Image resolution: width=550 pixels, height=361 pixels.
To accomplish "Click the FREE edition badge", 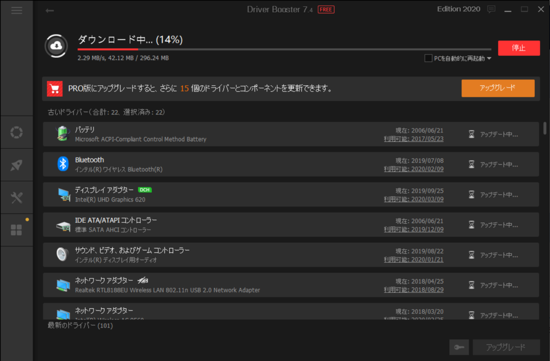I will [x=326, y=10].
